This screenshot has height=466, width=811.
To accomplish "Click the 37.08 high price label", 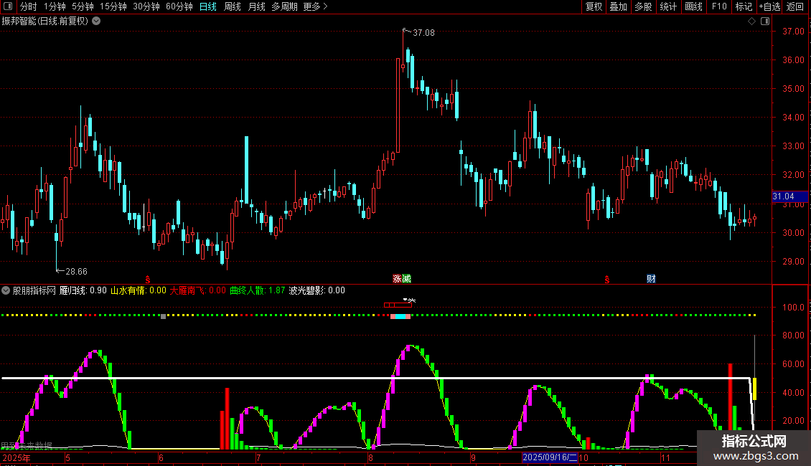I will (x=423, y=32).
